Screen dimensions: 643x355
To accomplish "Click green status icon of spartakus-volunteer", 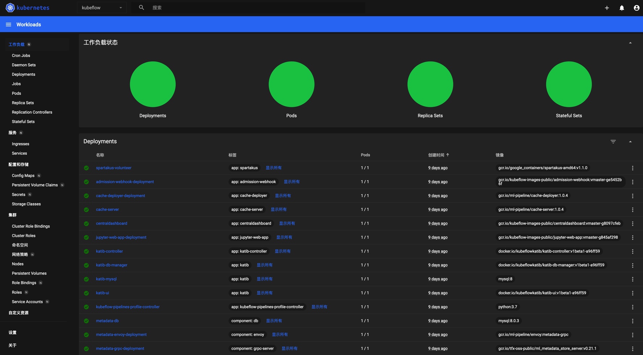I will 86,168.
